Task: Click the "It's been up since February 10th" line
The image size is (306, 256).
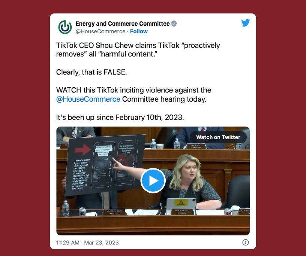Action: click(120, 118)
